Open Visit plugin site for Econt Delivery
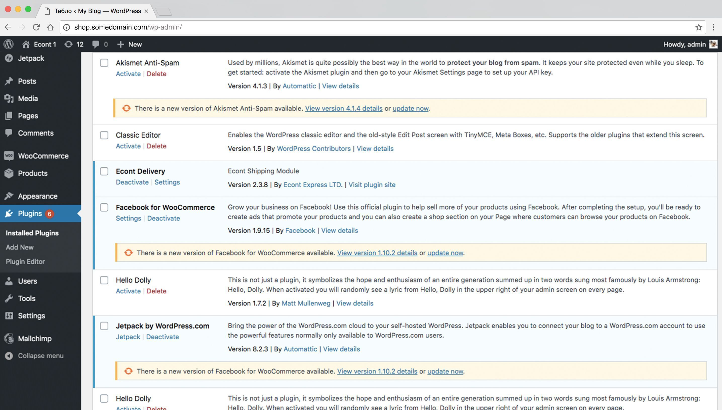The image size is (722, 410). point(372,185)
